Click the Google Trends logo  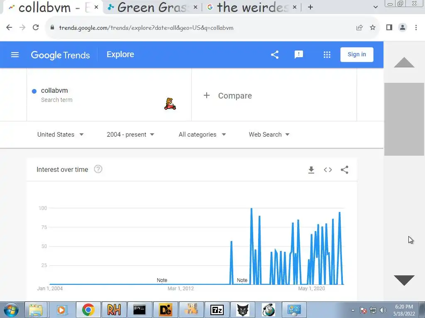coord(60,55)
